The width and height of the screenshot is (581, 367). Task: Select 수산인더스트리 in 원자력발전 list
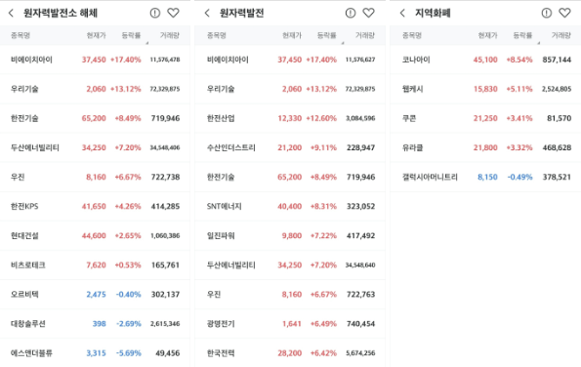click(x=290, y=147)
